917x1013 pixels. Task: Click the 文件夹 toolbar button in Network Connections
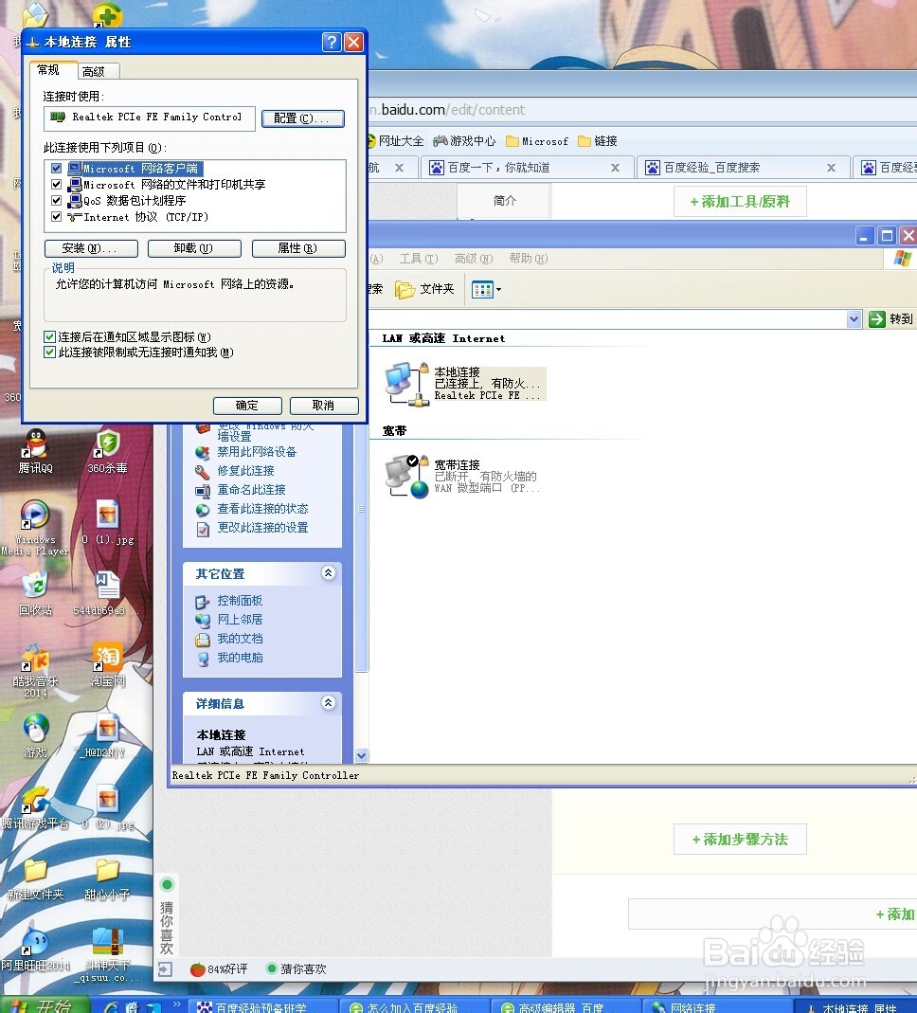[424, 289]
